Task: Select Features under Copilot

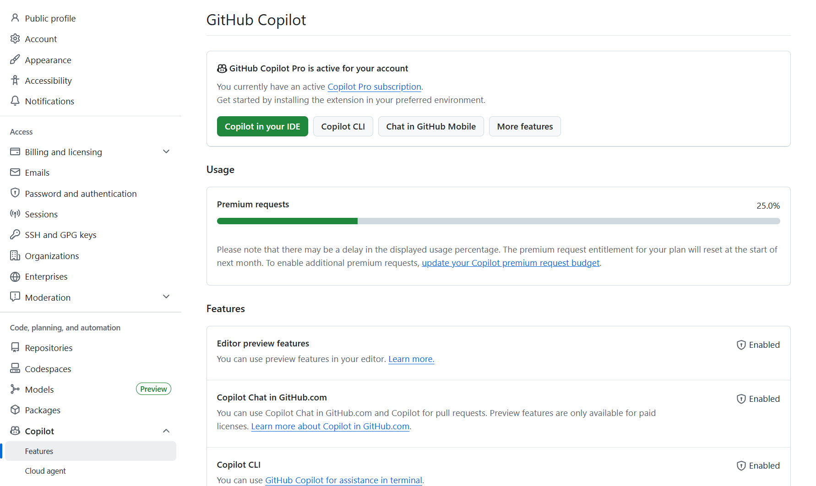Action: [91, 451]
